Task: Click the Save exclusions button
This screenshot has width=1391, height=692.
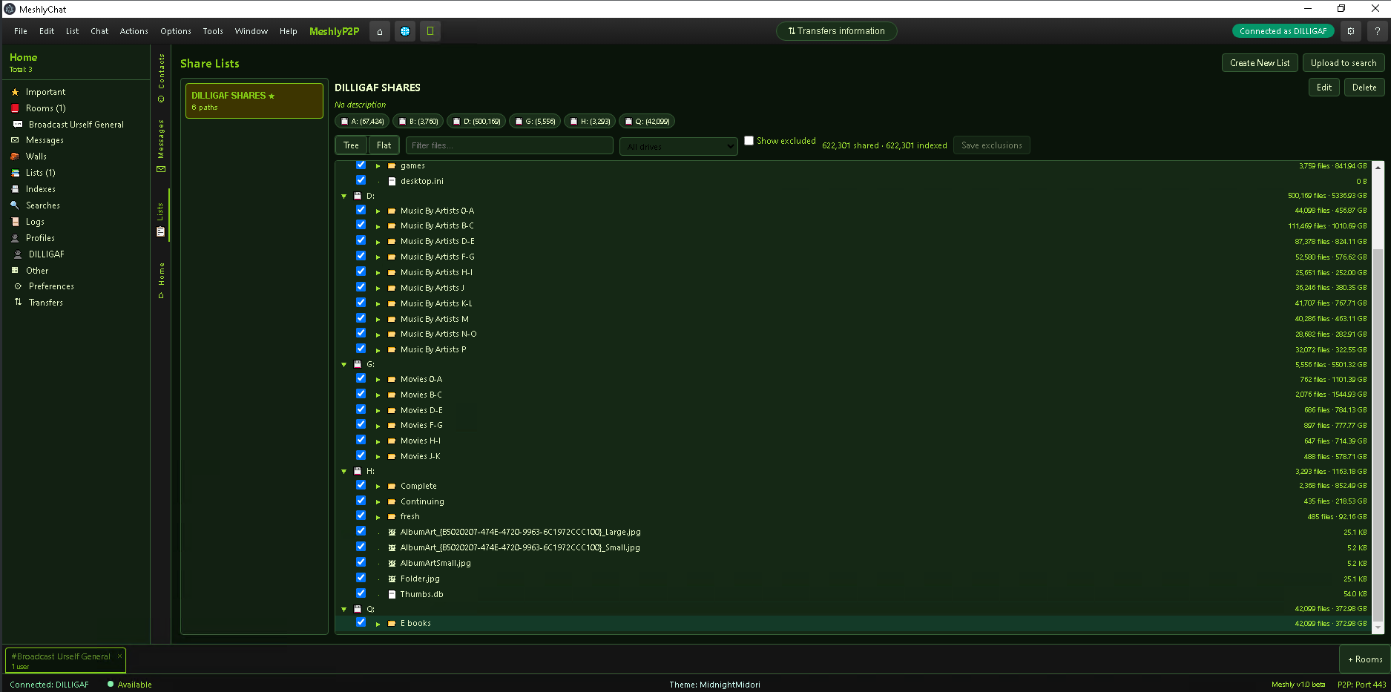Action: click(x=992, y=145)
